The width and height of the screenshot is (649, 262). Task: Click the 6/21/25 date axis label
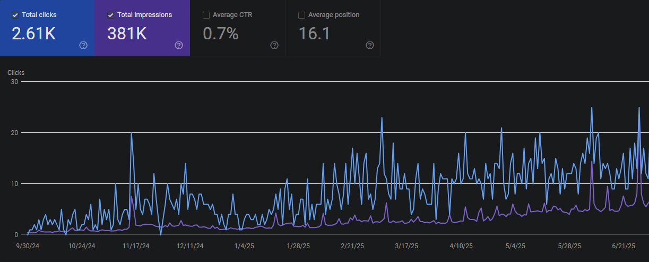623,246
